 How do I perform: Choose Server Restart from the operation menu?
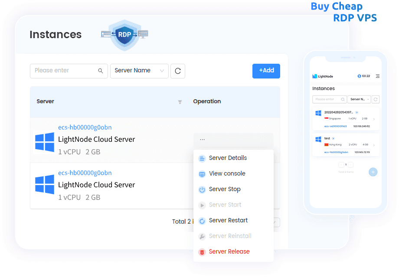[x=229, y=220]
